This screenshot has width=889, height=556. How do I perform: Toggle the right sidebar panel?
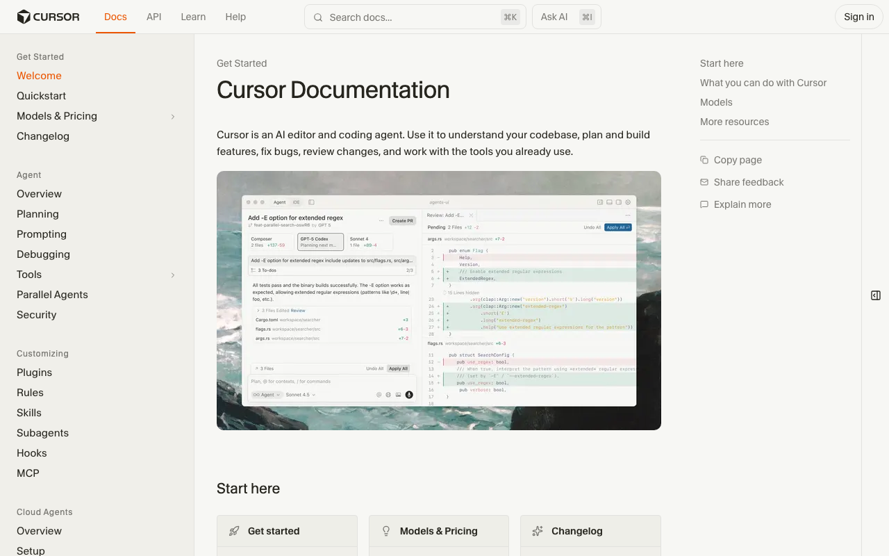click(875, 295)
